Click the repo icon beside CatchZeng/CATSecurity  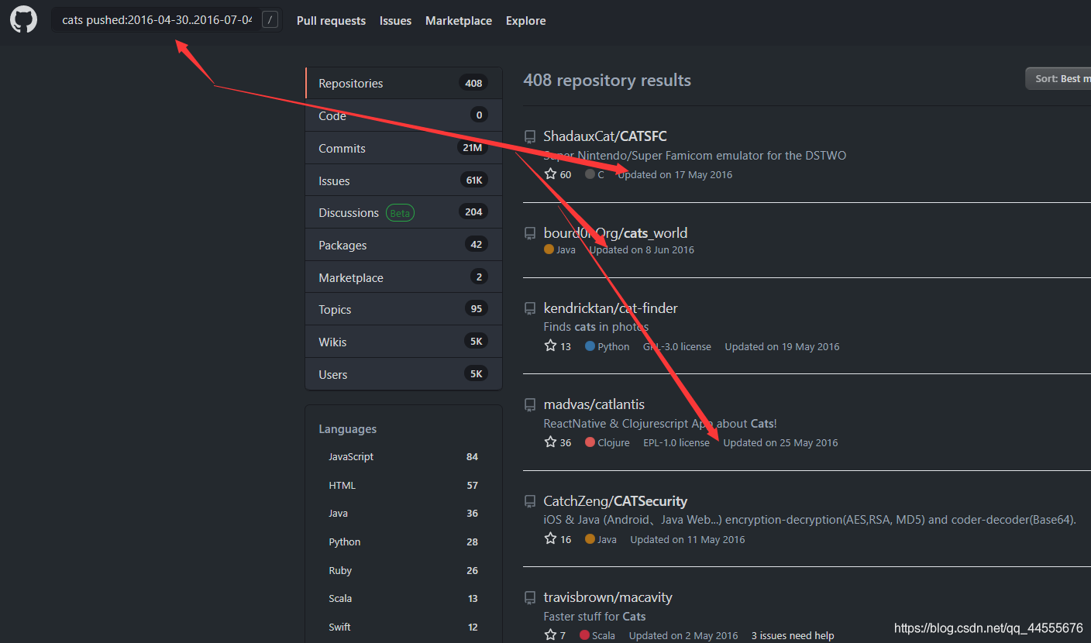point(530,501)
